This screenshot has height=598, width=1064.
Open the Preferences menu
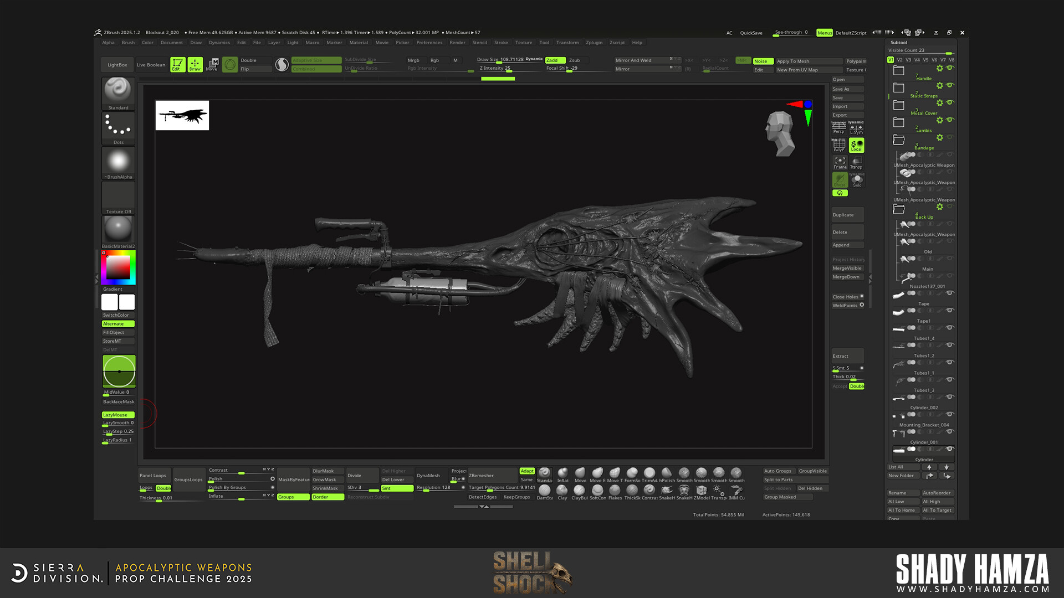click(x=429, y=43)
